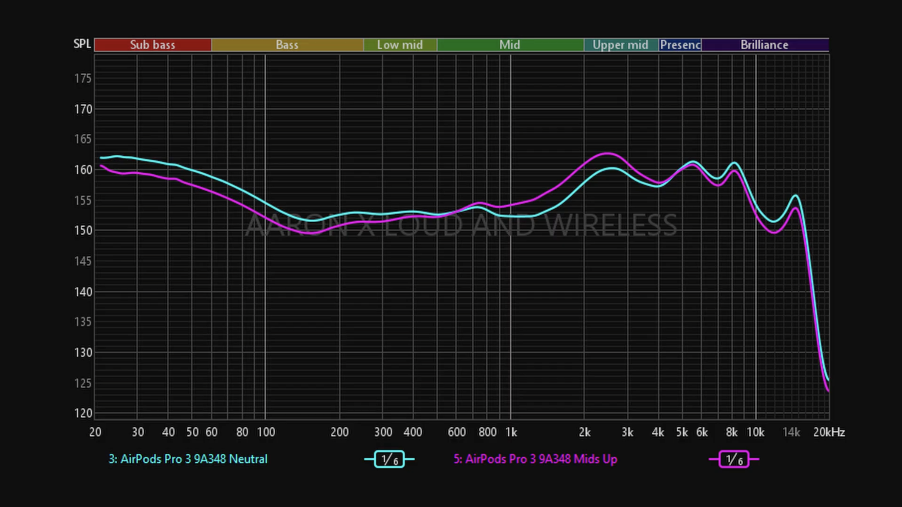The height and width of the screenshot is (507, 902).
Task: Click the Bass frequency band label
Action: point(287,45)
